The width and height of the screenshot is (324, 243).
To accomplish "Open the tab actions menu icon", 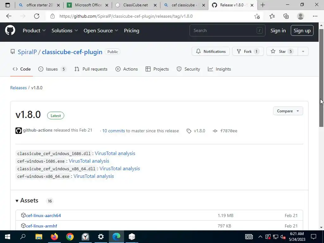I will coord(8,5).
